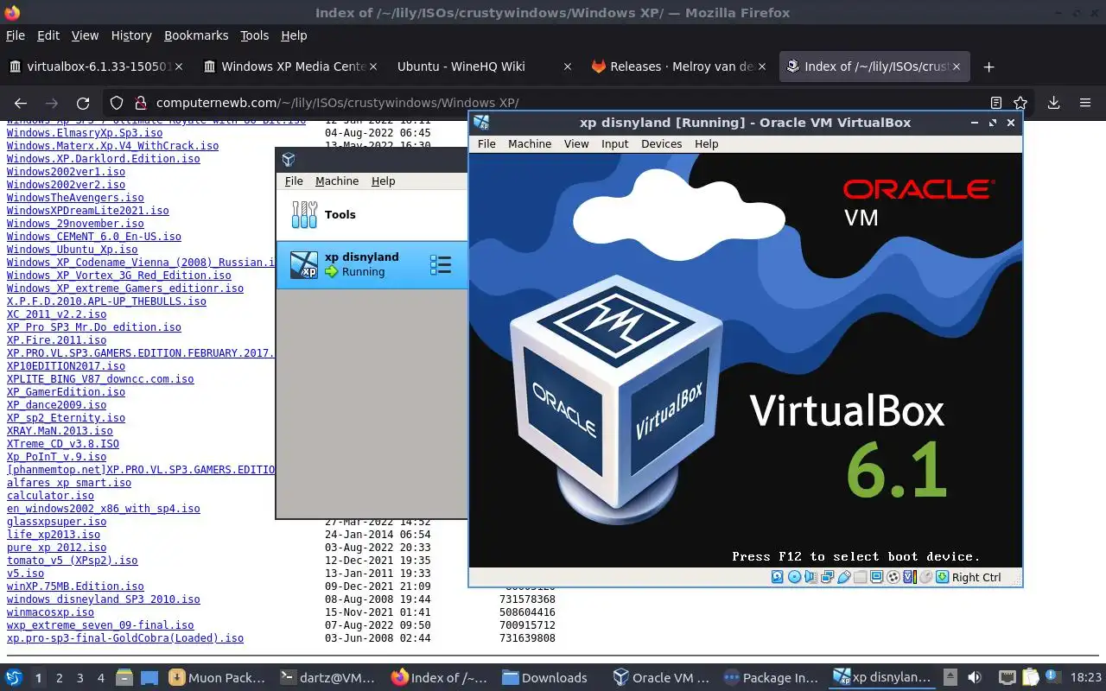Open the calculator.iso link
Viewport: 1106px width, 691px height.
50,496
